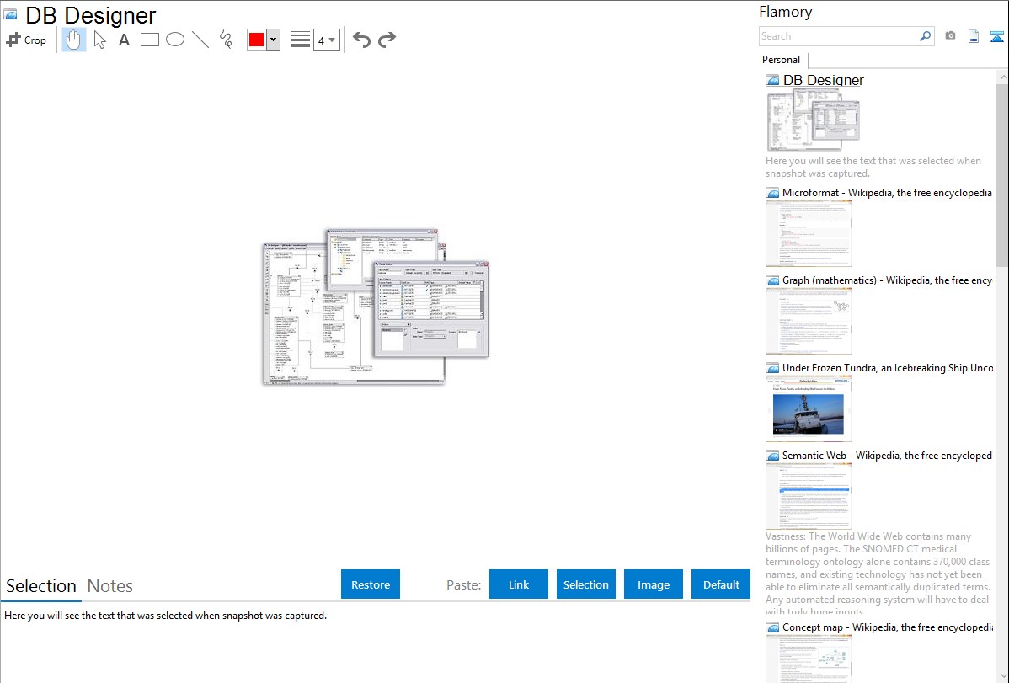Click the DB Designer title icon
This screenshot has width=1009, height=683.
[10, 14]
